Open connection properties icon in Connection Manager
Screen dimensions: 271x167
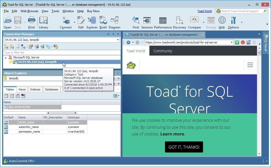(31, 47)
